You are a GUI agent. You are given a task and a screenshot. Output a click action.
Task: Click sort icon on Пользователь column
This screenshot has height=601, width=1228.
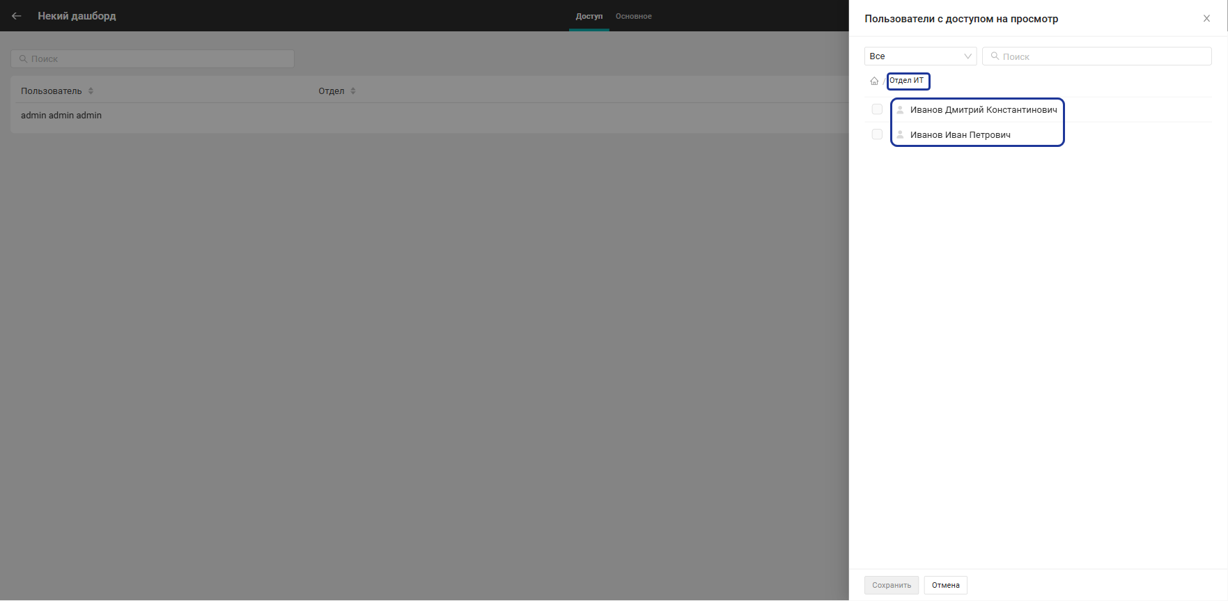91,91
